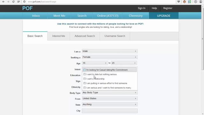Open the browser profile icon
This screenshot has height=115, width=204.
coord(200,2)
